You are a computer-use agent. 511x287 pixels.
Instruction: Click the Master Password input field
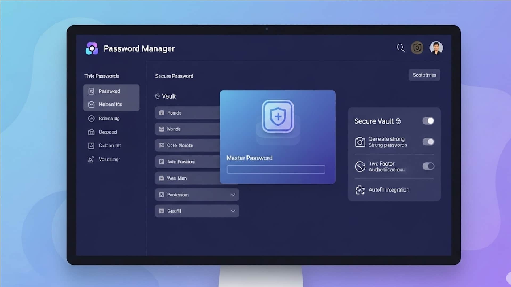coord(276,169)
